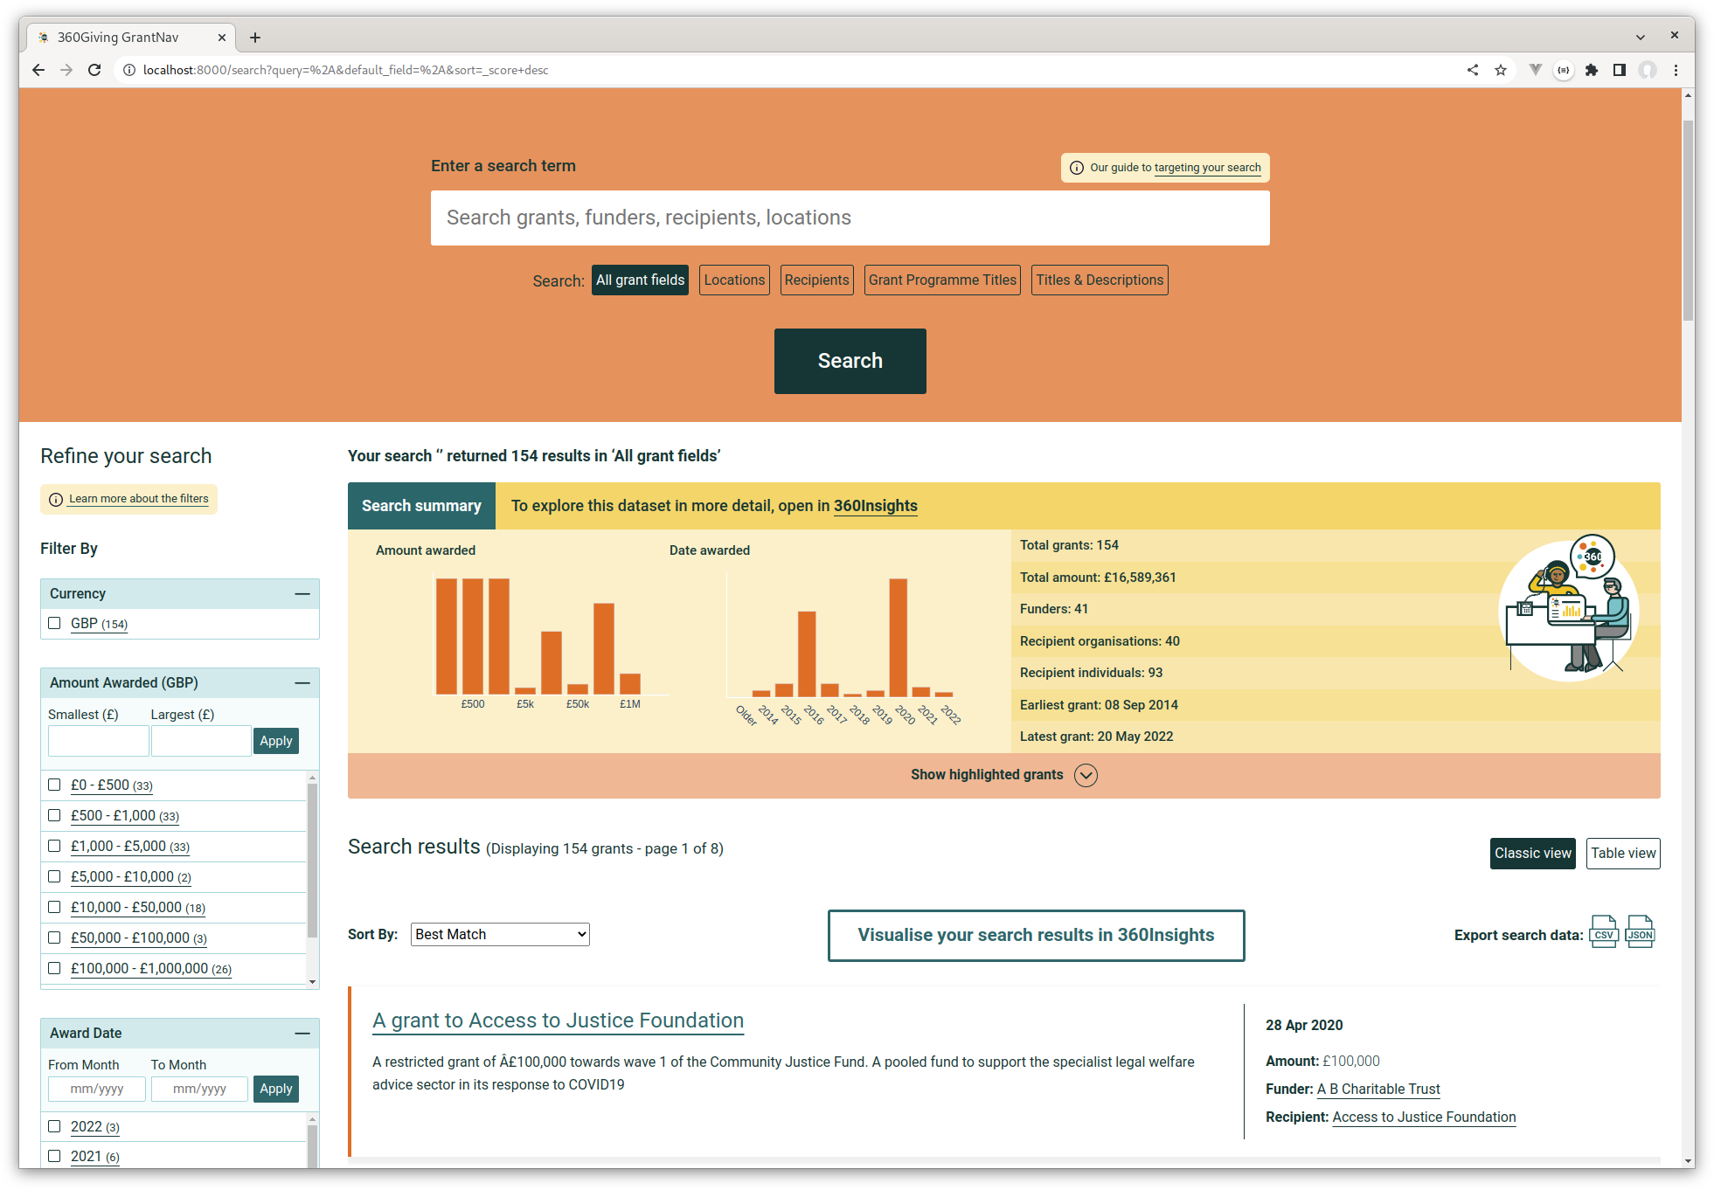Select the £5,000 - £10,000 amount filter
Image resolution: width=1714 pixels, height=1190 pixels.
(54, 876)
